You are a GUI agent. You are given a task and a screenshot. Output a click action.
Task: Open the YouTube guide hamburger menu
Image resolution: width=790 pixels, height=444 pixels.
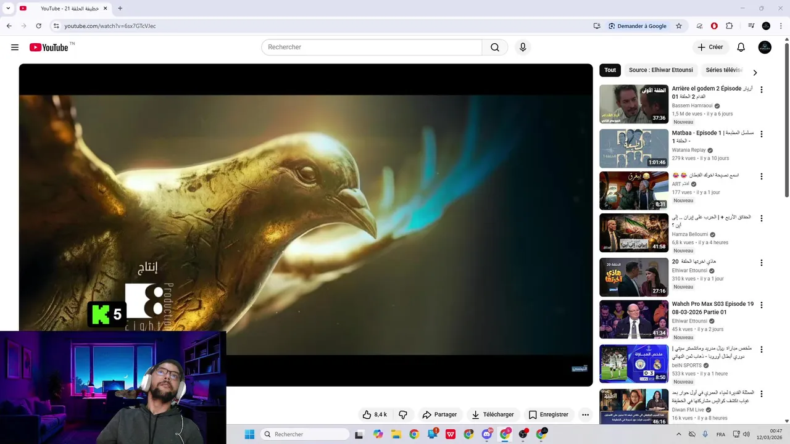tap(15, 47)
